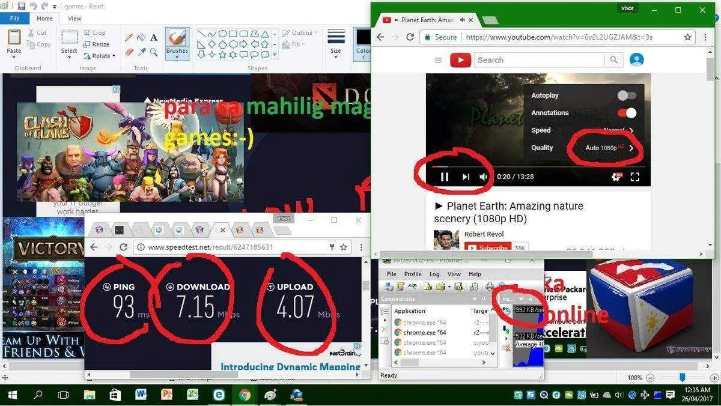This screenshot has width=721, height=406.
Task: Click the Resize button in Paint
Action: pos(96,44)
